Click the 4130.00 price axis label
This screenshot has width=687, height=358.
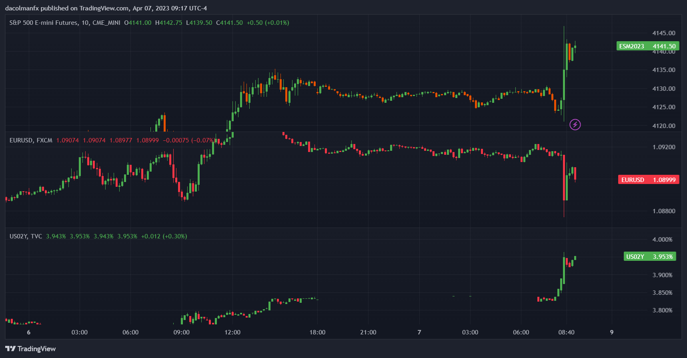663,89
